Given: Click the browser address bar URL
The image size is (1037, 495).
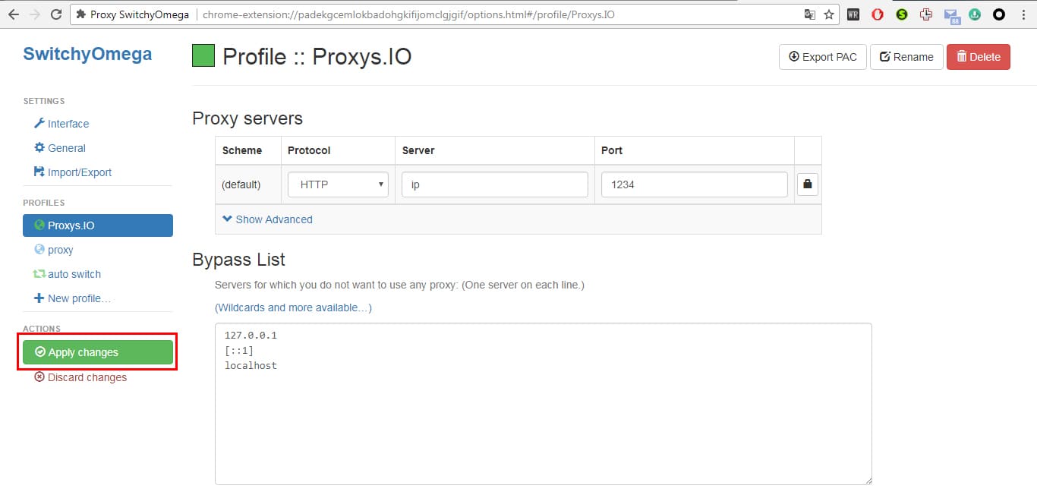Looking at the screenshot, I should [408, 14].
